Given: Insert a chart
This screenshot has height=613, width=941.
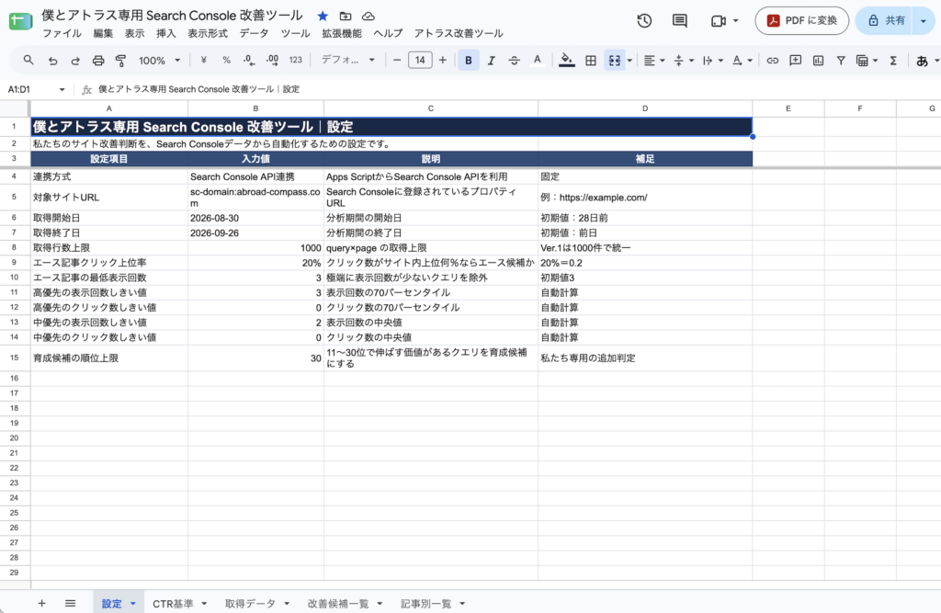Looking at the screenshot, I should click(818, 60).
